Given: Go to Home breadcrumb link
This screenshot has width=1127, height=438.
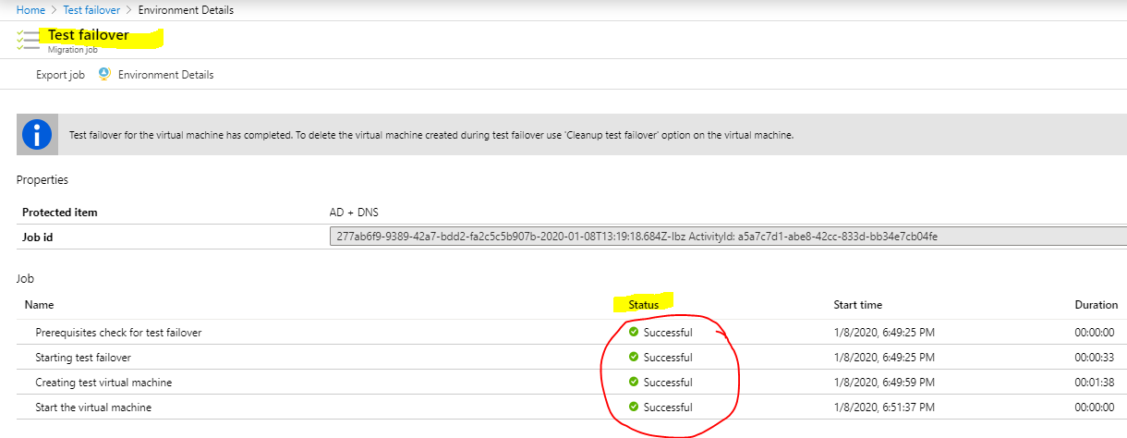Looking at the screenshot, I should tap(30, 10).
